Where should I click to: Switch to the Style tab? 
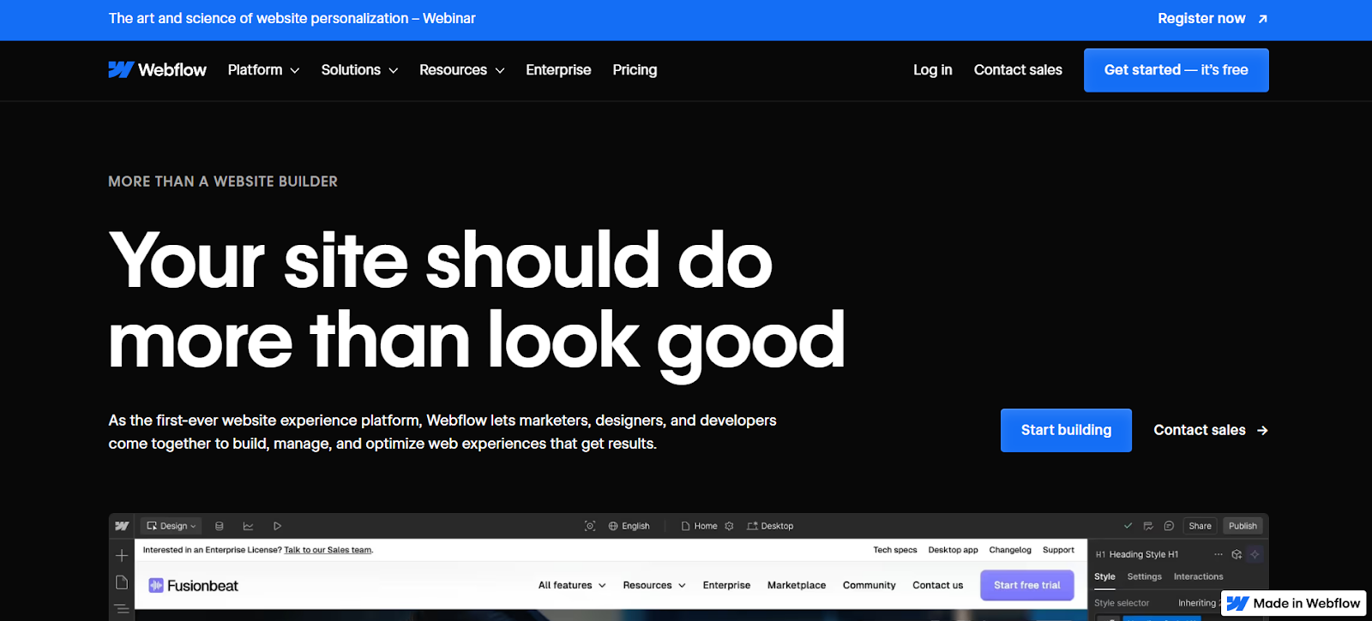[1104, 576]
